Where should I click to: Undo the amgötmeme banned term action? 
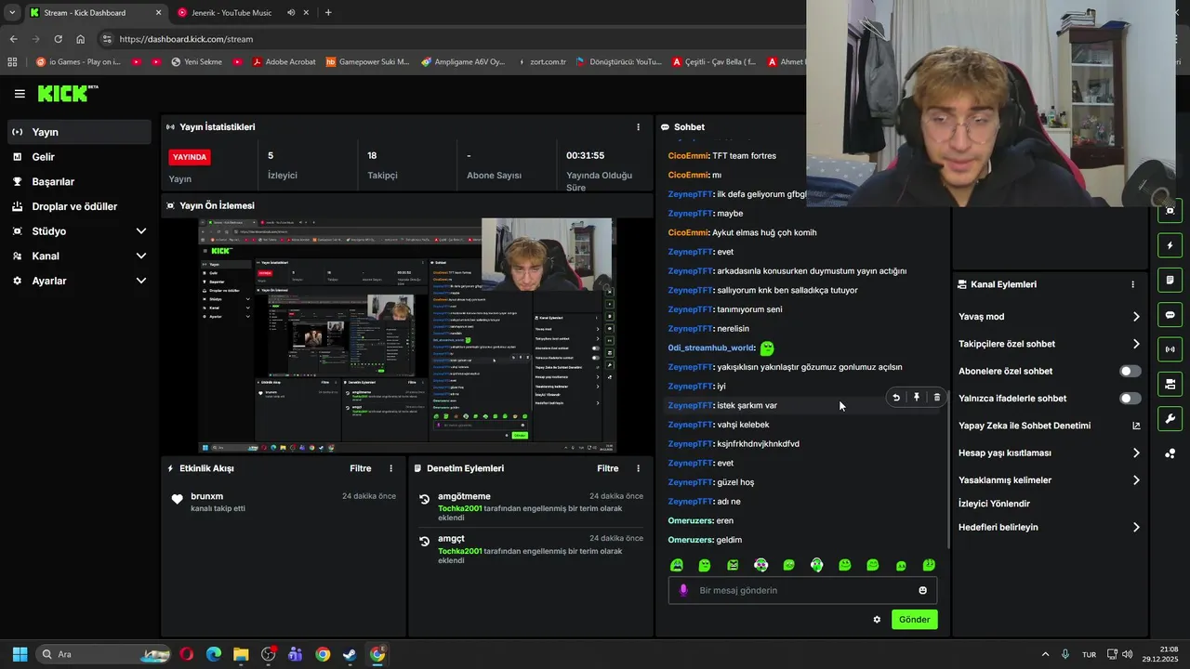pyautogui.click(x=424, y=499)
